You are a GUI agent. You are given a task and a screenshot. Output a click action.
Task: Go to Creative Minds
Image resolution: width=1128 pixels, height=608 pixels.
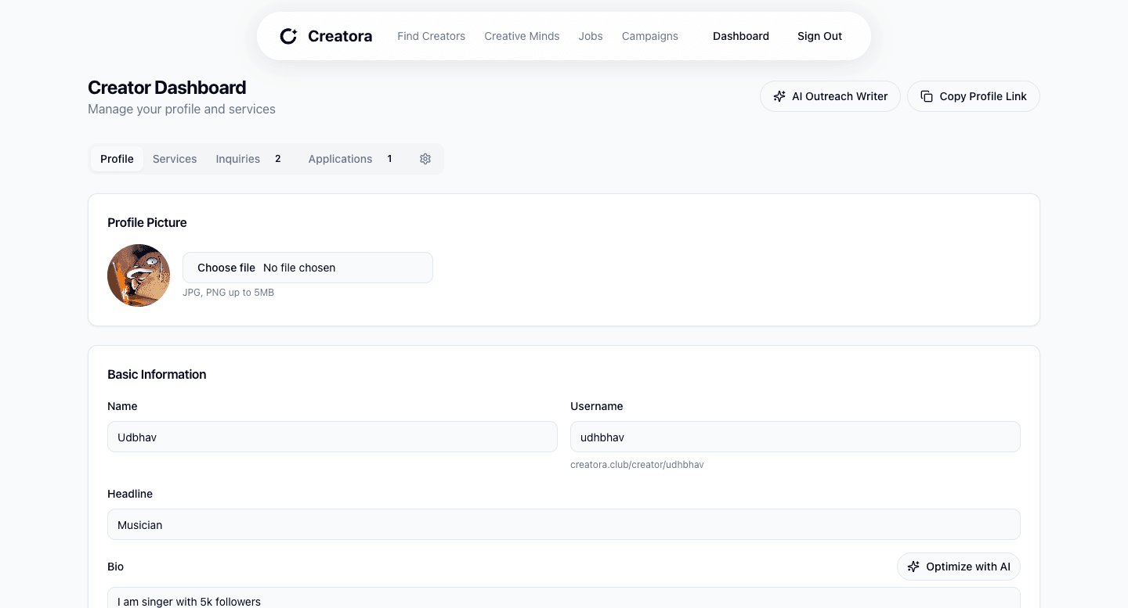(x=522, y=36)
